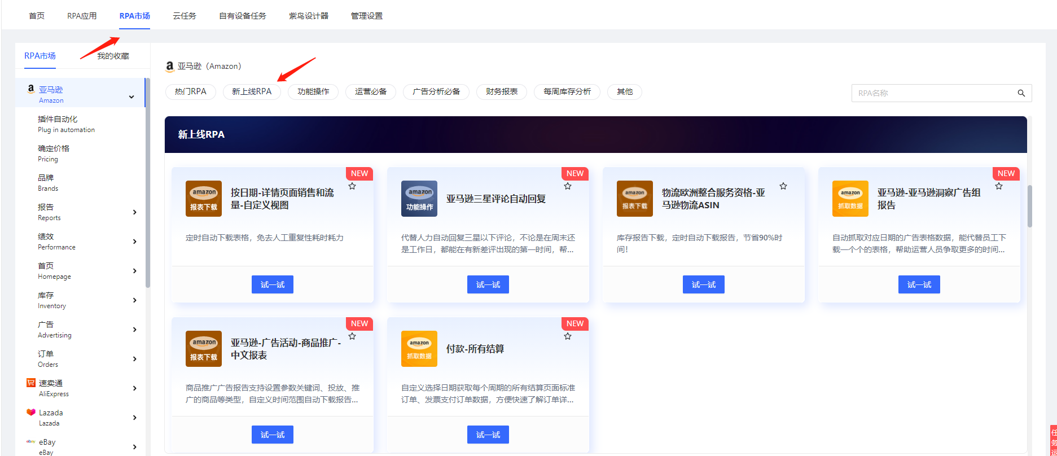Click 试一试 on 亚马逊三星评论自动回复 card
Viewport: 1057px width, 456px height.
(x=488, y=284)
